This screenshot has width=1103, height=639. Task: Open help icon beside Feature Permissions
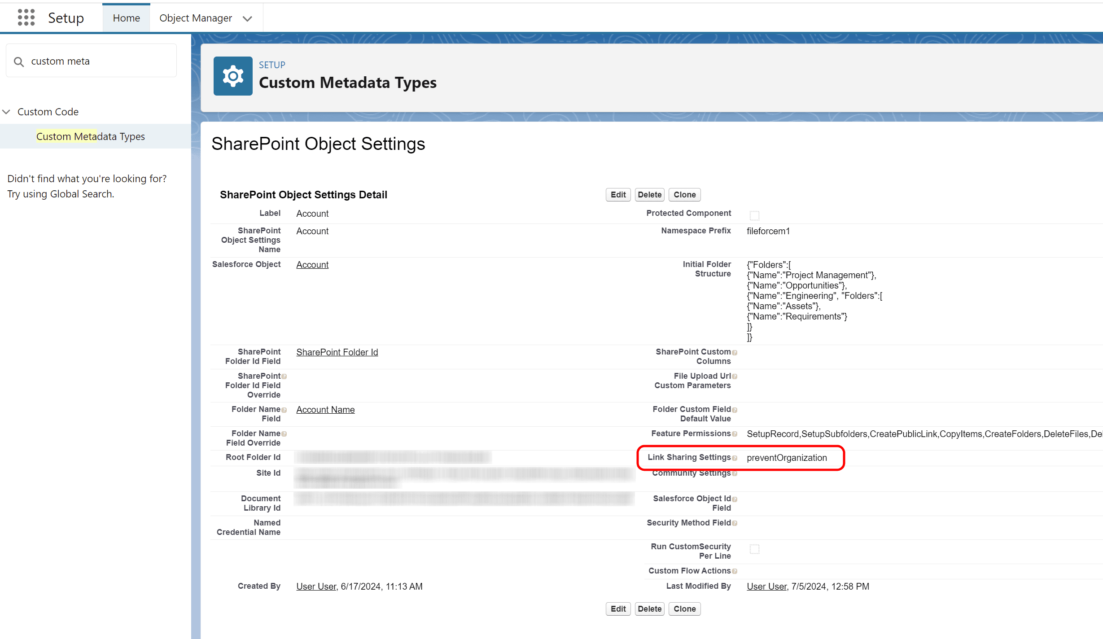tap(735, 434)
